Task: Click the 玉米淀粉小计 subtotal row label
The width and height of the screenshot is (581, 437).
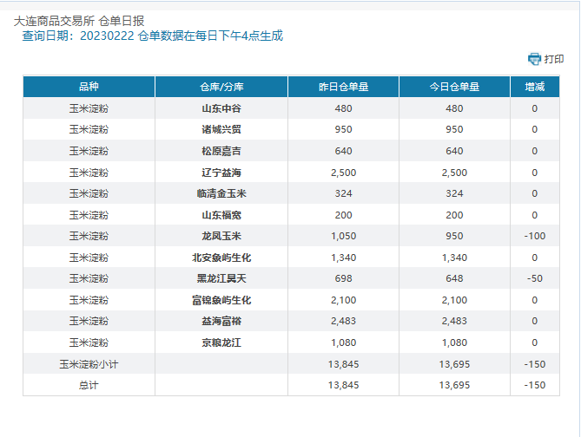Action: click(89, 364)
